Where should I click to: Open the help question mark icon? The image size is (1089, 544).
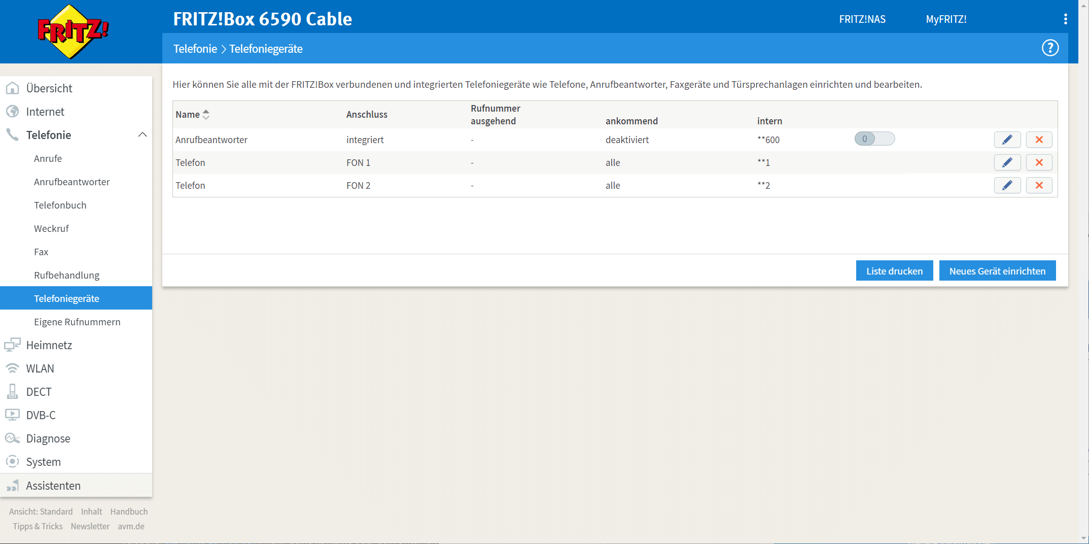[1050, 48]
